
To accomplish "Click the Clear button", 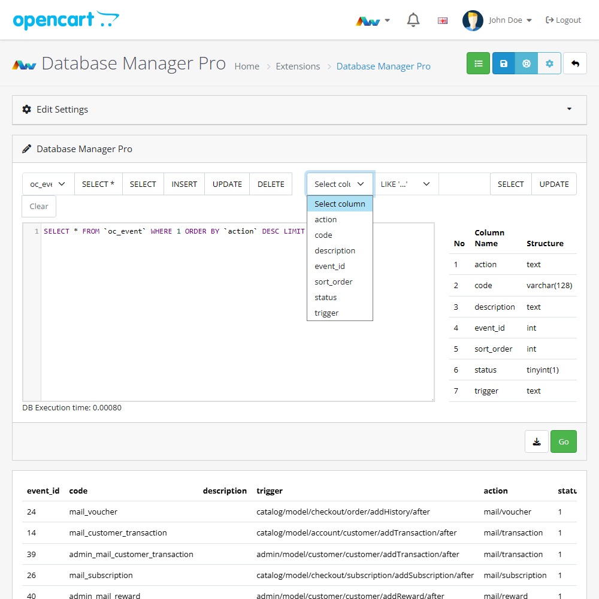I will click(x=39, y=206).
